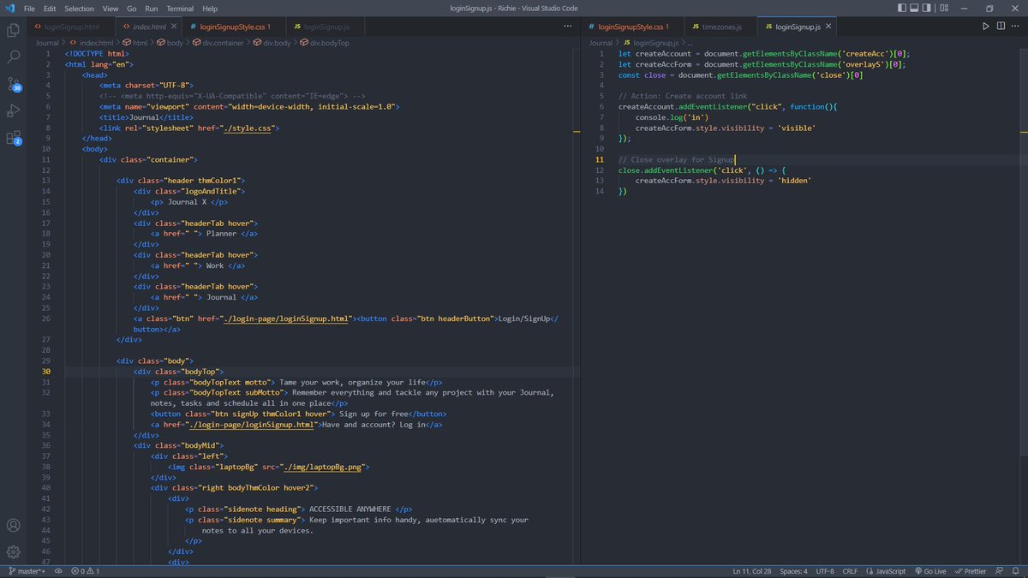
Task: Expand body breadcrumb in left editor
Action: [170, 42]
